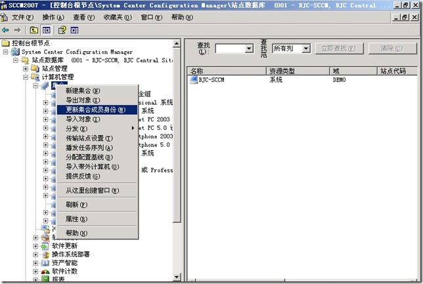The width and height of the screenshot is (423, 284).
Task: Open the 操作(A) menu
Action: pos(53,18)
